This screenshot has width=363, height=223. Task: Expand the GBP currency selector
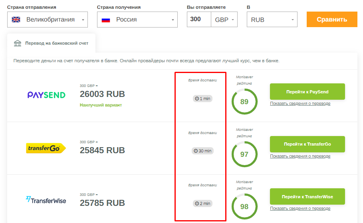224,20
